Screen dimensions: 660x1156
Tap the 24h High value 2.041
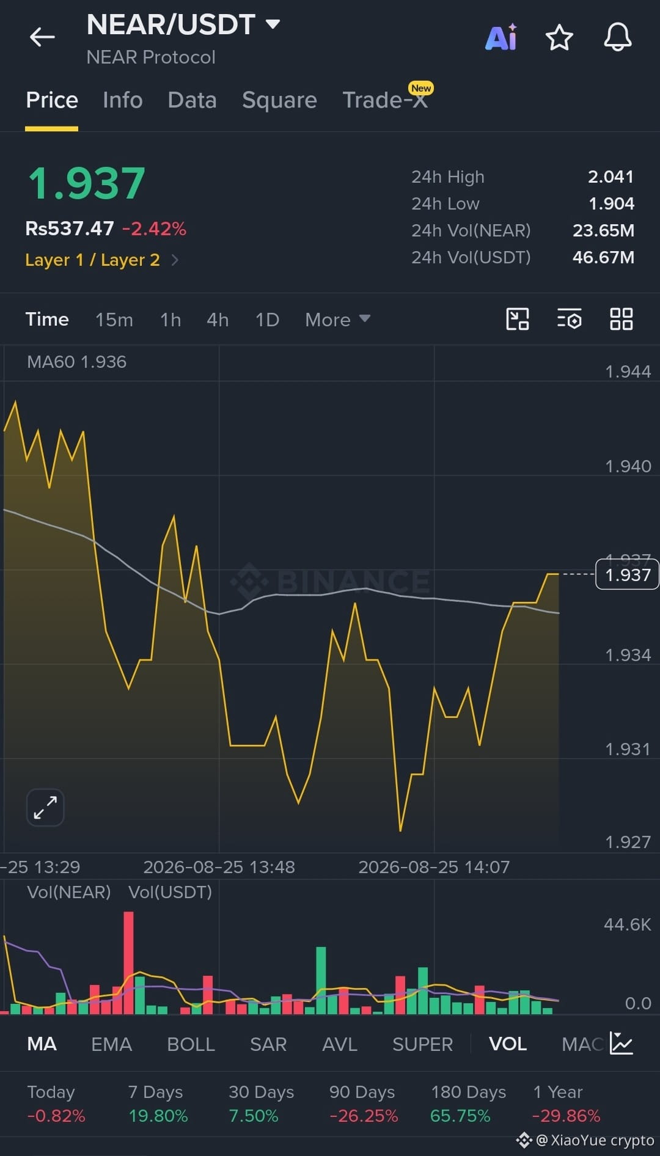coord(610,177)
